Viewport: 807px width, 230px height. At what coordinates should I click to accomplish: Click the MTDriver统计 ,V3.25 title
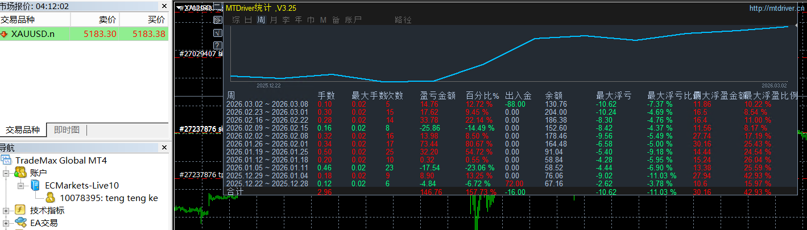pos(260,9)
